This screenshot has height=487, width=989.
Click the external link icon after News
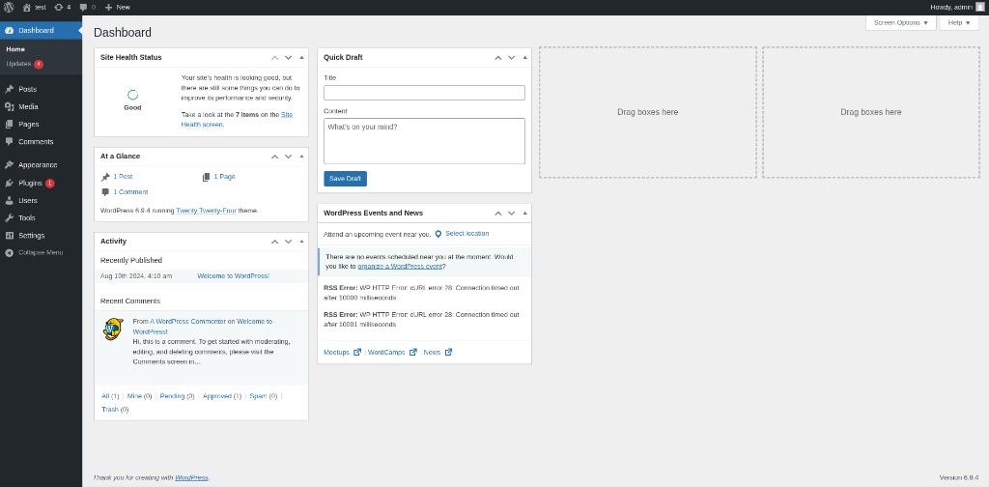[448, 352]
